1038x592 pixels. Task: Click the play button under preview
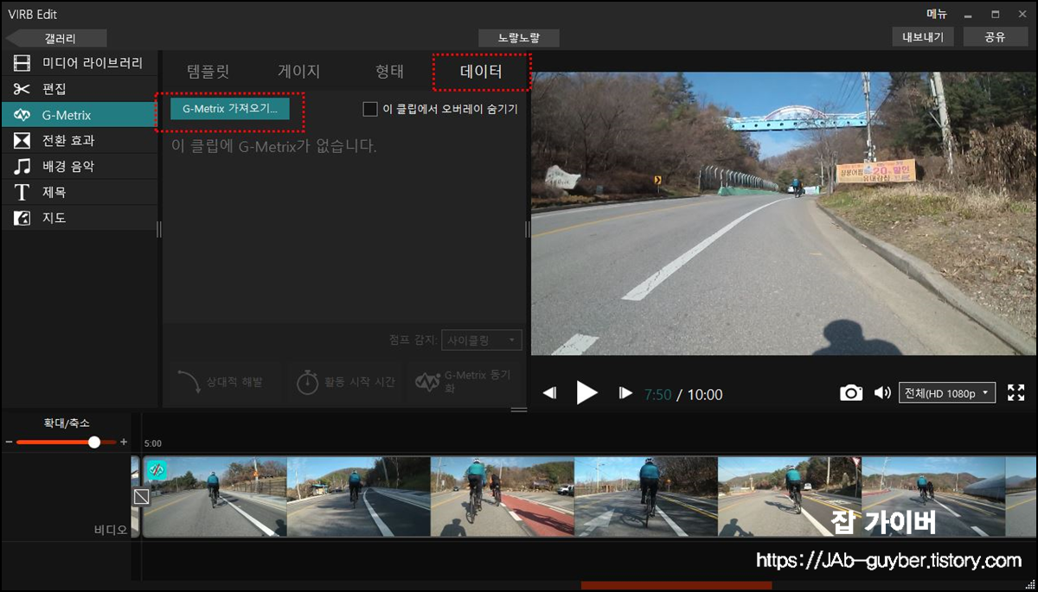point(587,393)
